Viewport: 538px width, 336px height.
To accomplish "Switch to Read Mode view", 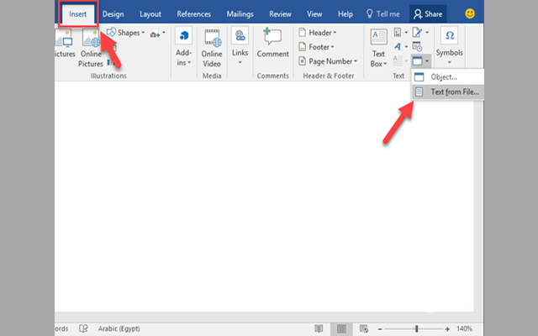I will 319,328.
